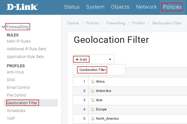Image resolution: width=187 pixels, height=124 pixels.
Task: Open the Objects tab
Action: 120,7
